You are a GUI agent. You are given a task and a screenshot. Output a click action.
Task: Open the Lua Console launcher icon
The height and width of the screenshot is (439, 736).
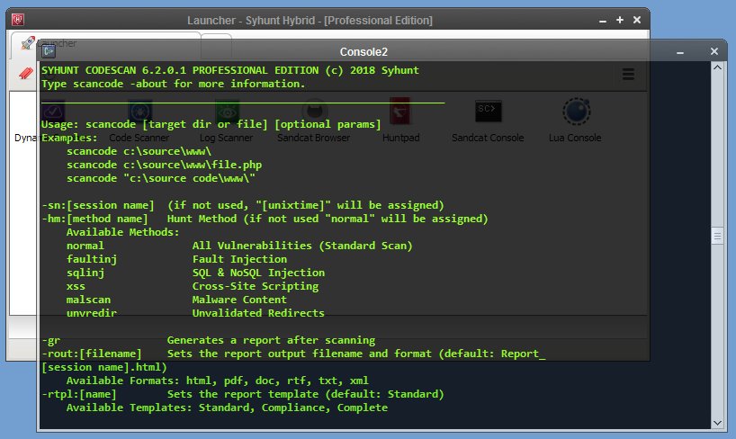576,112
